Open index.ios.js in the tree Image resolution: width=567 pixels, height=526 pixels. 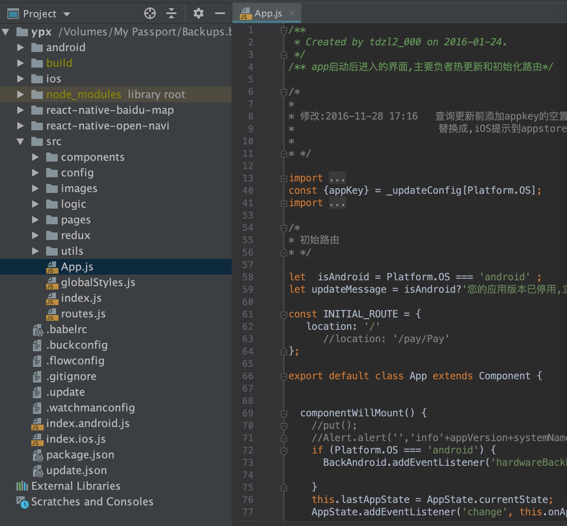[116, 439]
